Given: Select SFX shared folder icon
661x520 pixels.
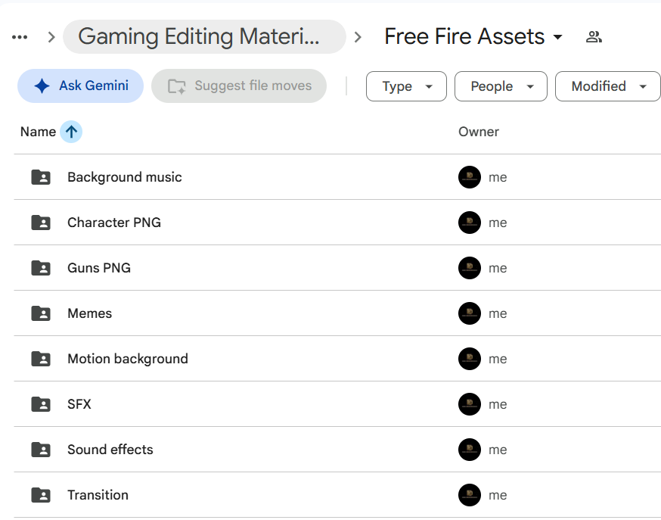Looking at the screenshot, I should [x=41, y=404].
